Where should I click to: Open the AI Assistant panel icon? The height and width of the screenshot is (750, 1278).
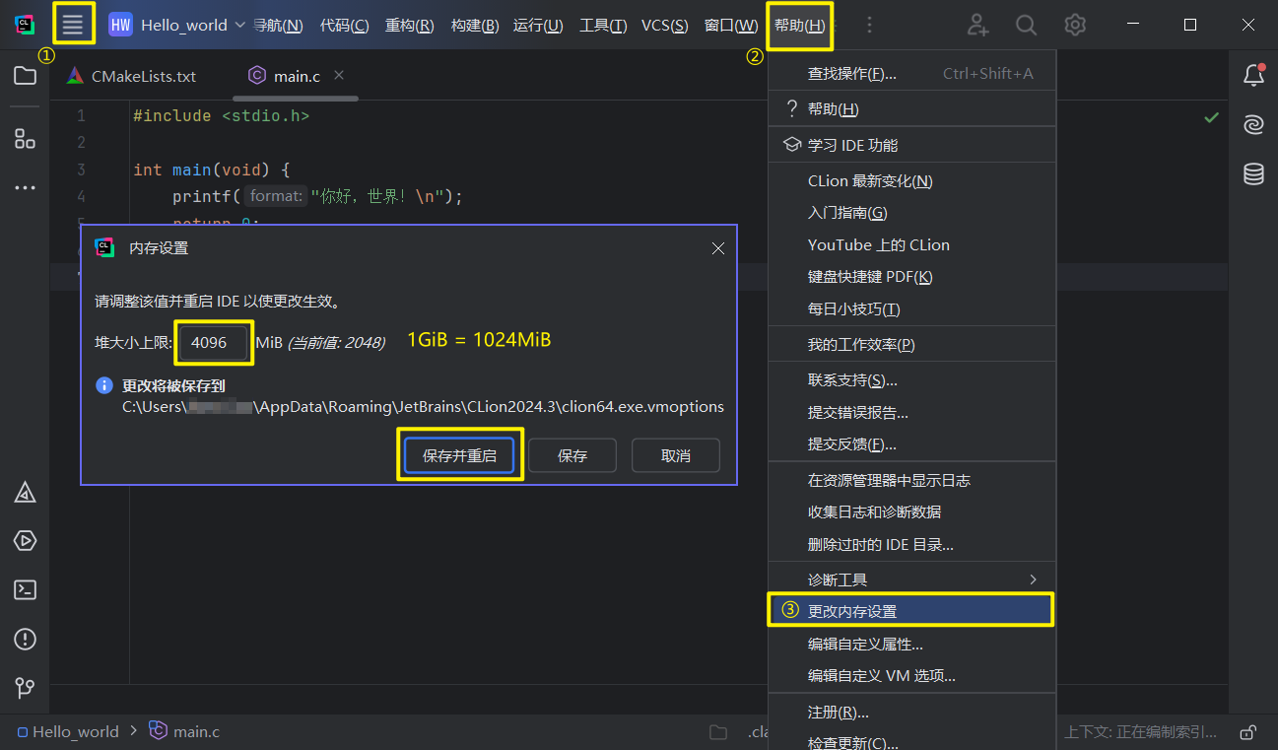[x=1252, y=124]
